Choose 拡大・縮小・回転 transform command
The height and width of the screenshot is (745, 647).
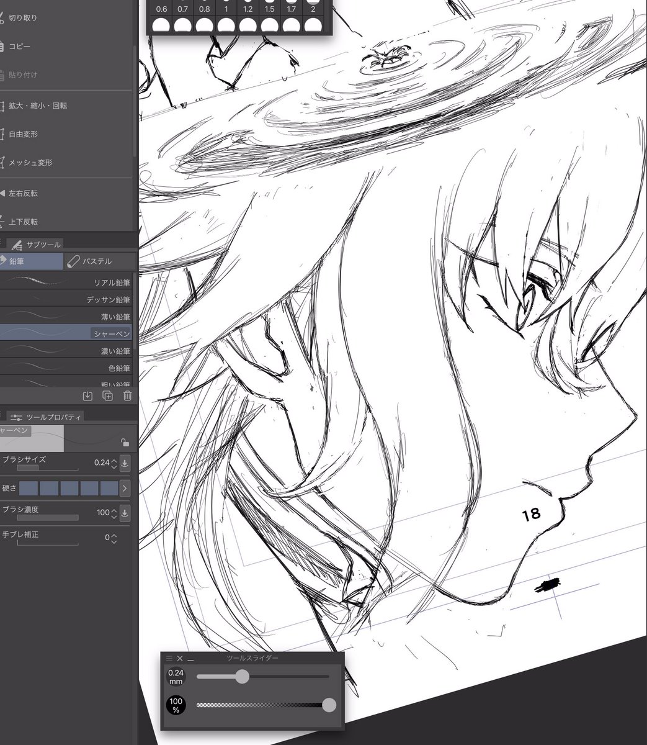click(x=66, y=106)
